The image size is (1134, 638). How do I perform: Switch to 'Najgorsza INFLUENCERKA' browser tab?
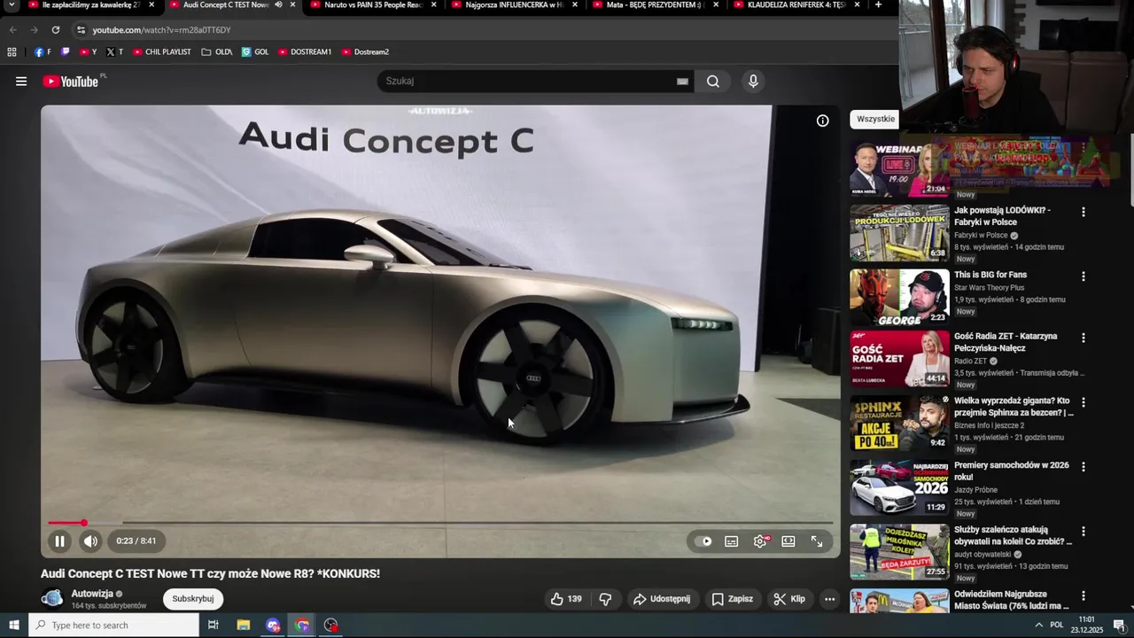click(x=513, y=5)
